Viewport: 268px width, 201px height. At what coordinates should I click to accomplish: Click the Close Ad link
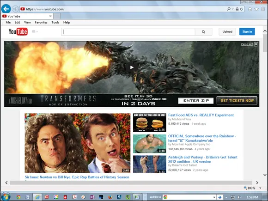click(247, 44)
